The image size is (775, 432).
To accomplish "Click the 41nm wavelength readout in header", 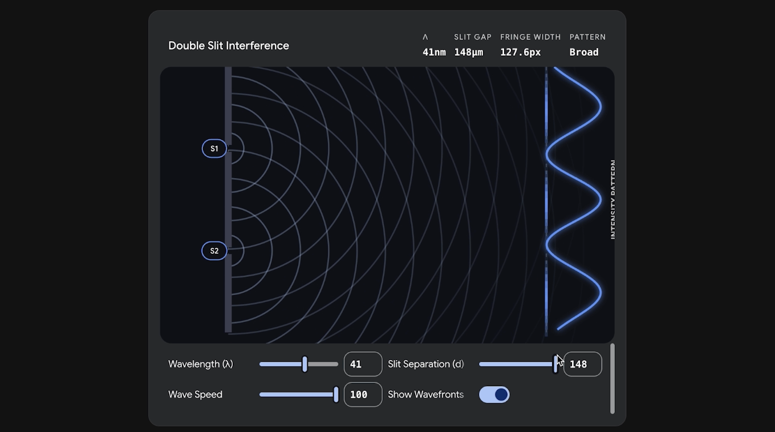I will click(434, 52).
